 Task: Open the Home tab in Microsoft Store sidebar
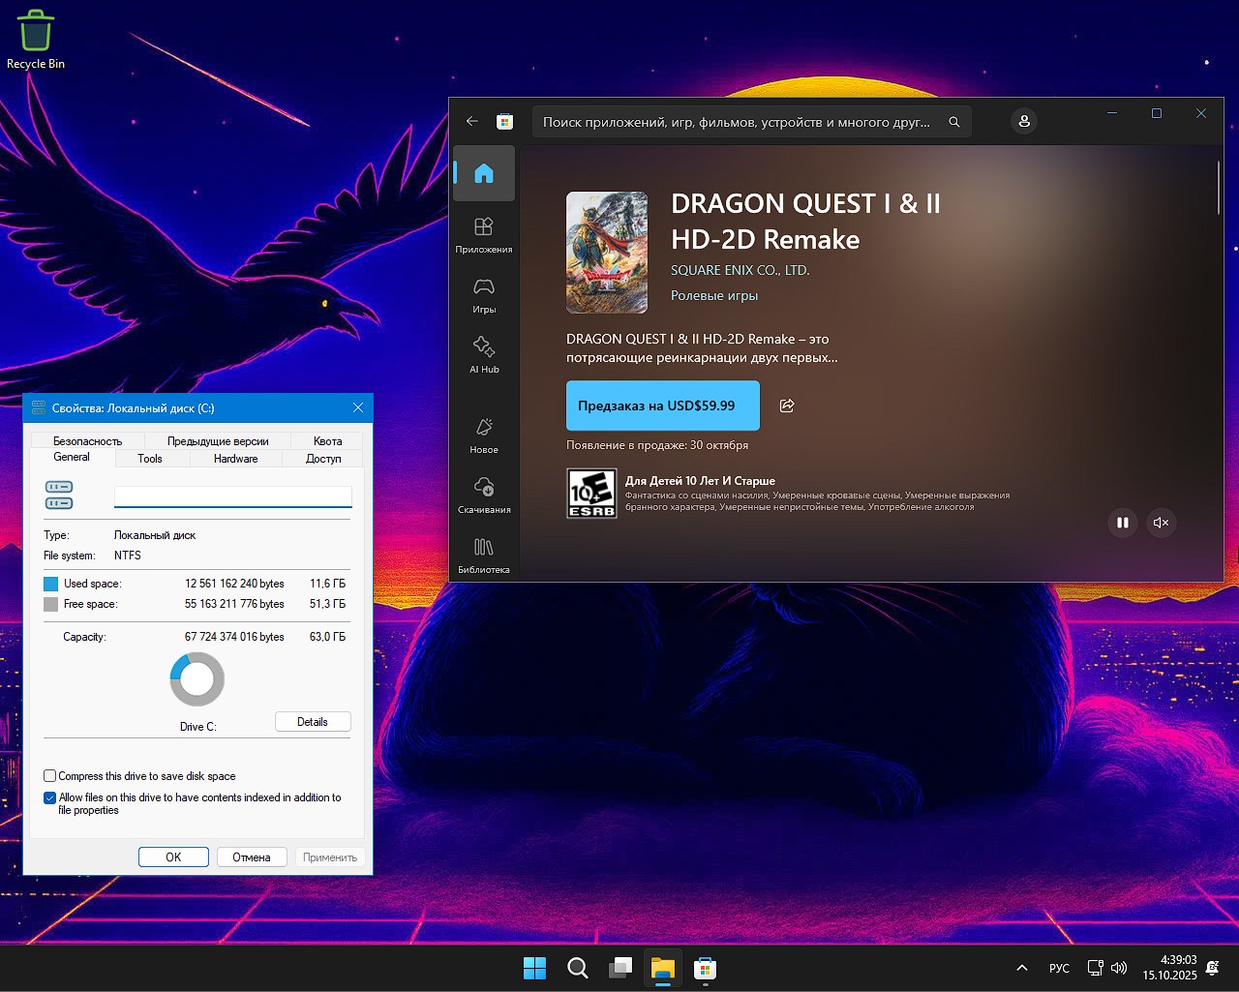[x=484, y=173]
